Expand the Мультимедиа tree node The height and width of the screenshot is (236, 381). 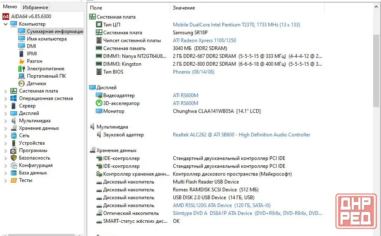pos(5,121)
